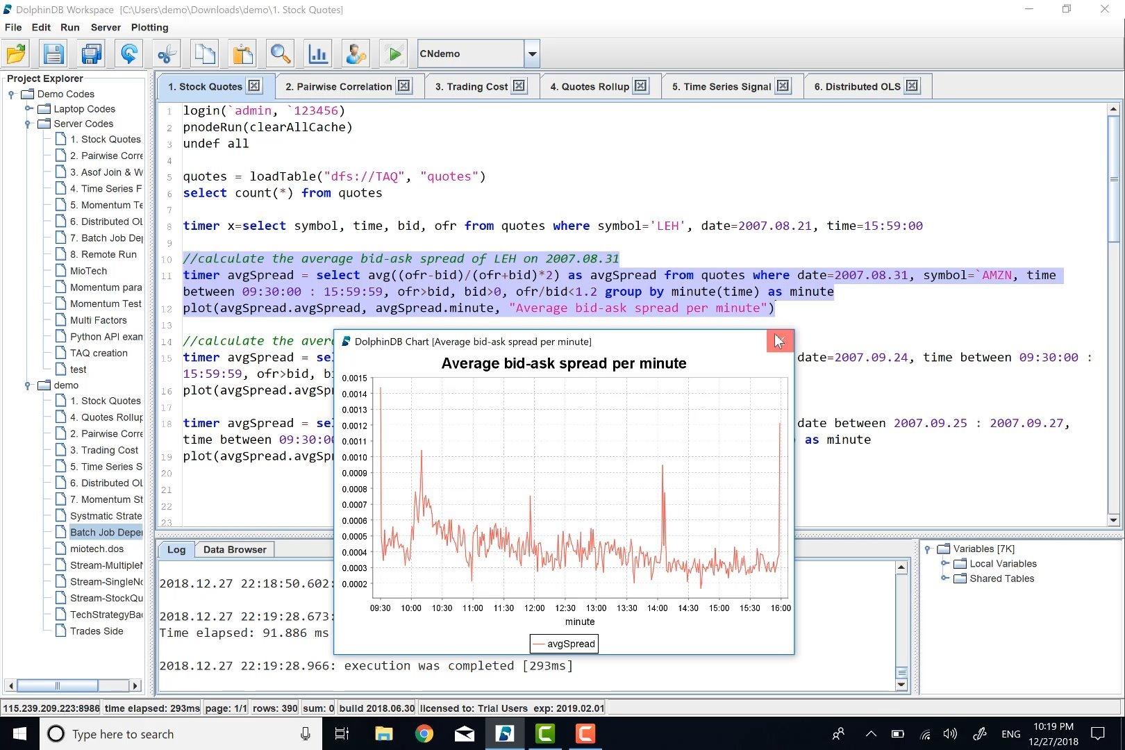Open Chrome from the Windows taskbar

(424, 733)
